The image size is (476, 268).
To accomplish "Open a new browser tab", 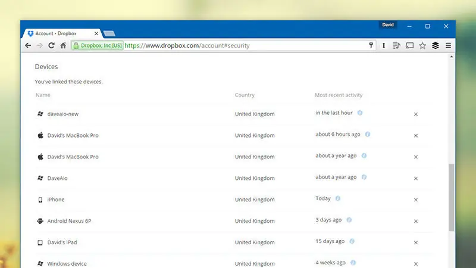I will [109, 33].
